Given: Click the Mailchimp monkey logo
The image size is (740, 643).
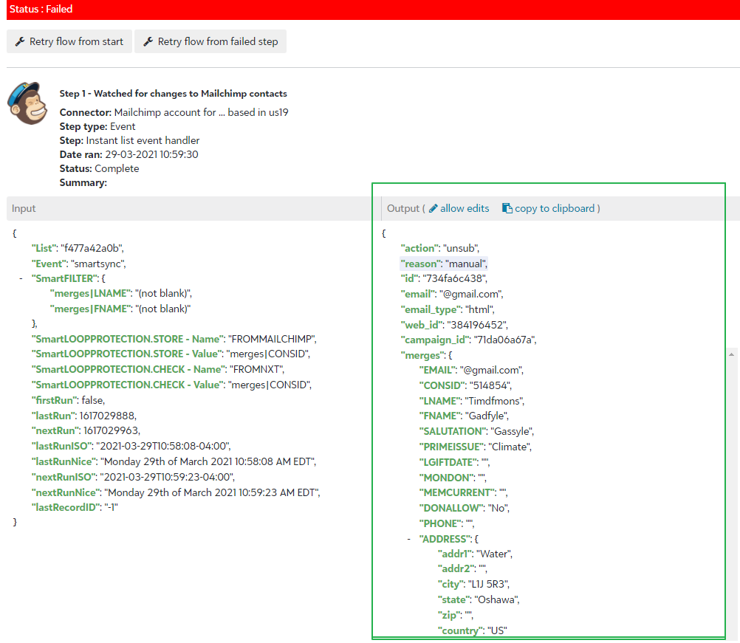Looking at the screenshot, I should (x=27, y=103).
